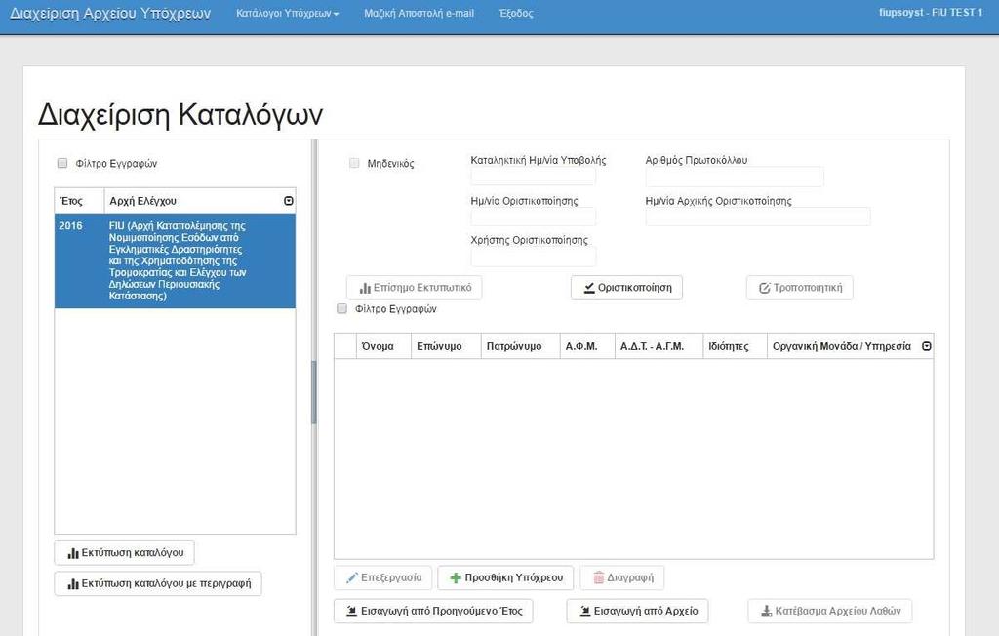Click the Α.Δ.Τ. - Α.Γ.Μ. column header
The image size is (999, 636).
[x=659, y=346]
